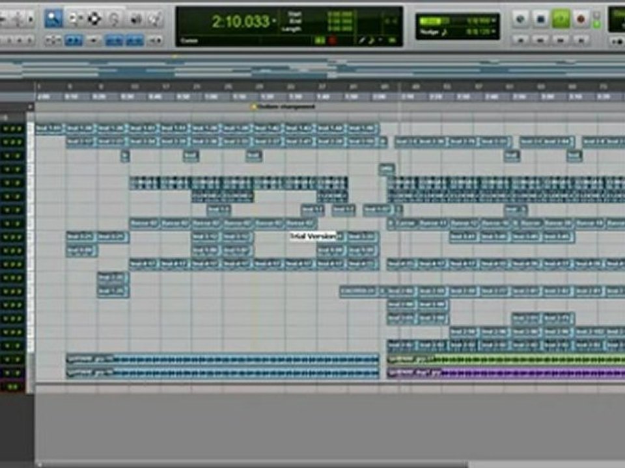The image size is (625, 468).
Task: Click the main counter 2:10.033 field
Action: (x=240, y=21)
